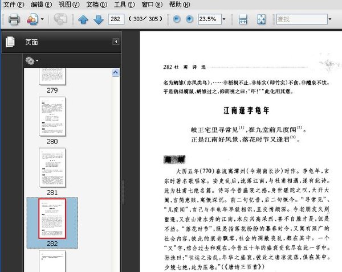
Task: Open the 视图 menu
Action: [69, 5]
